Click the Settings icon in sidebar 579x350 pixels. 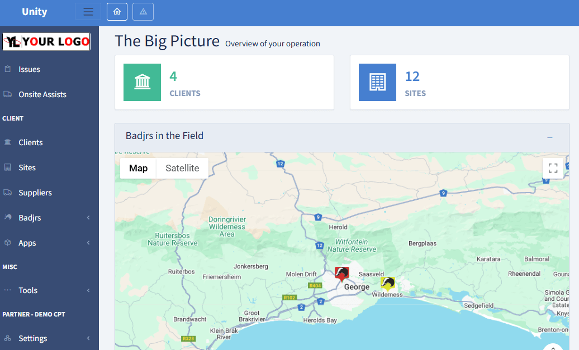7,338
